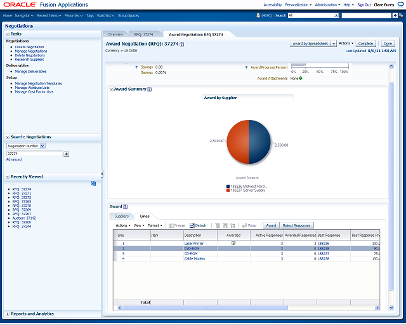Open the Favorites menu
Screen dimensions: 406x325
[74, 15]
